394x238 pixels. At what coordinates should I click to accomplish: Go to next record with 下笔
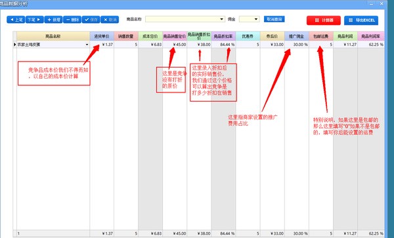pos(35,20)
